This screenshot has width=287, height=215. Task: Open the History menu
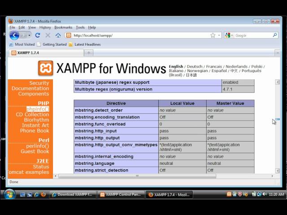45,27
